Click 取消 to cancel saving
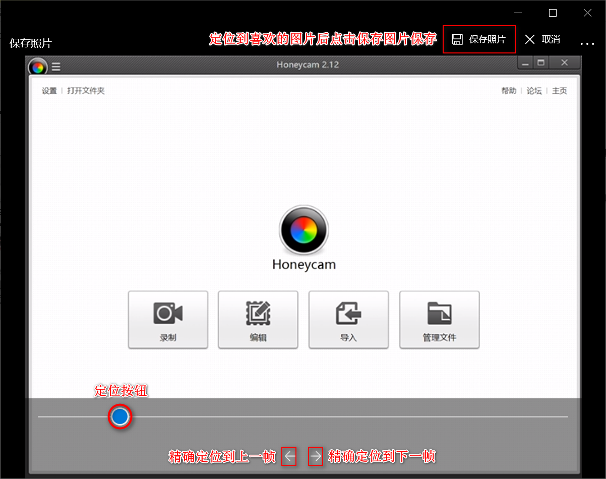Screen dimensions: 606x479 [542, 39]
